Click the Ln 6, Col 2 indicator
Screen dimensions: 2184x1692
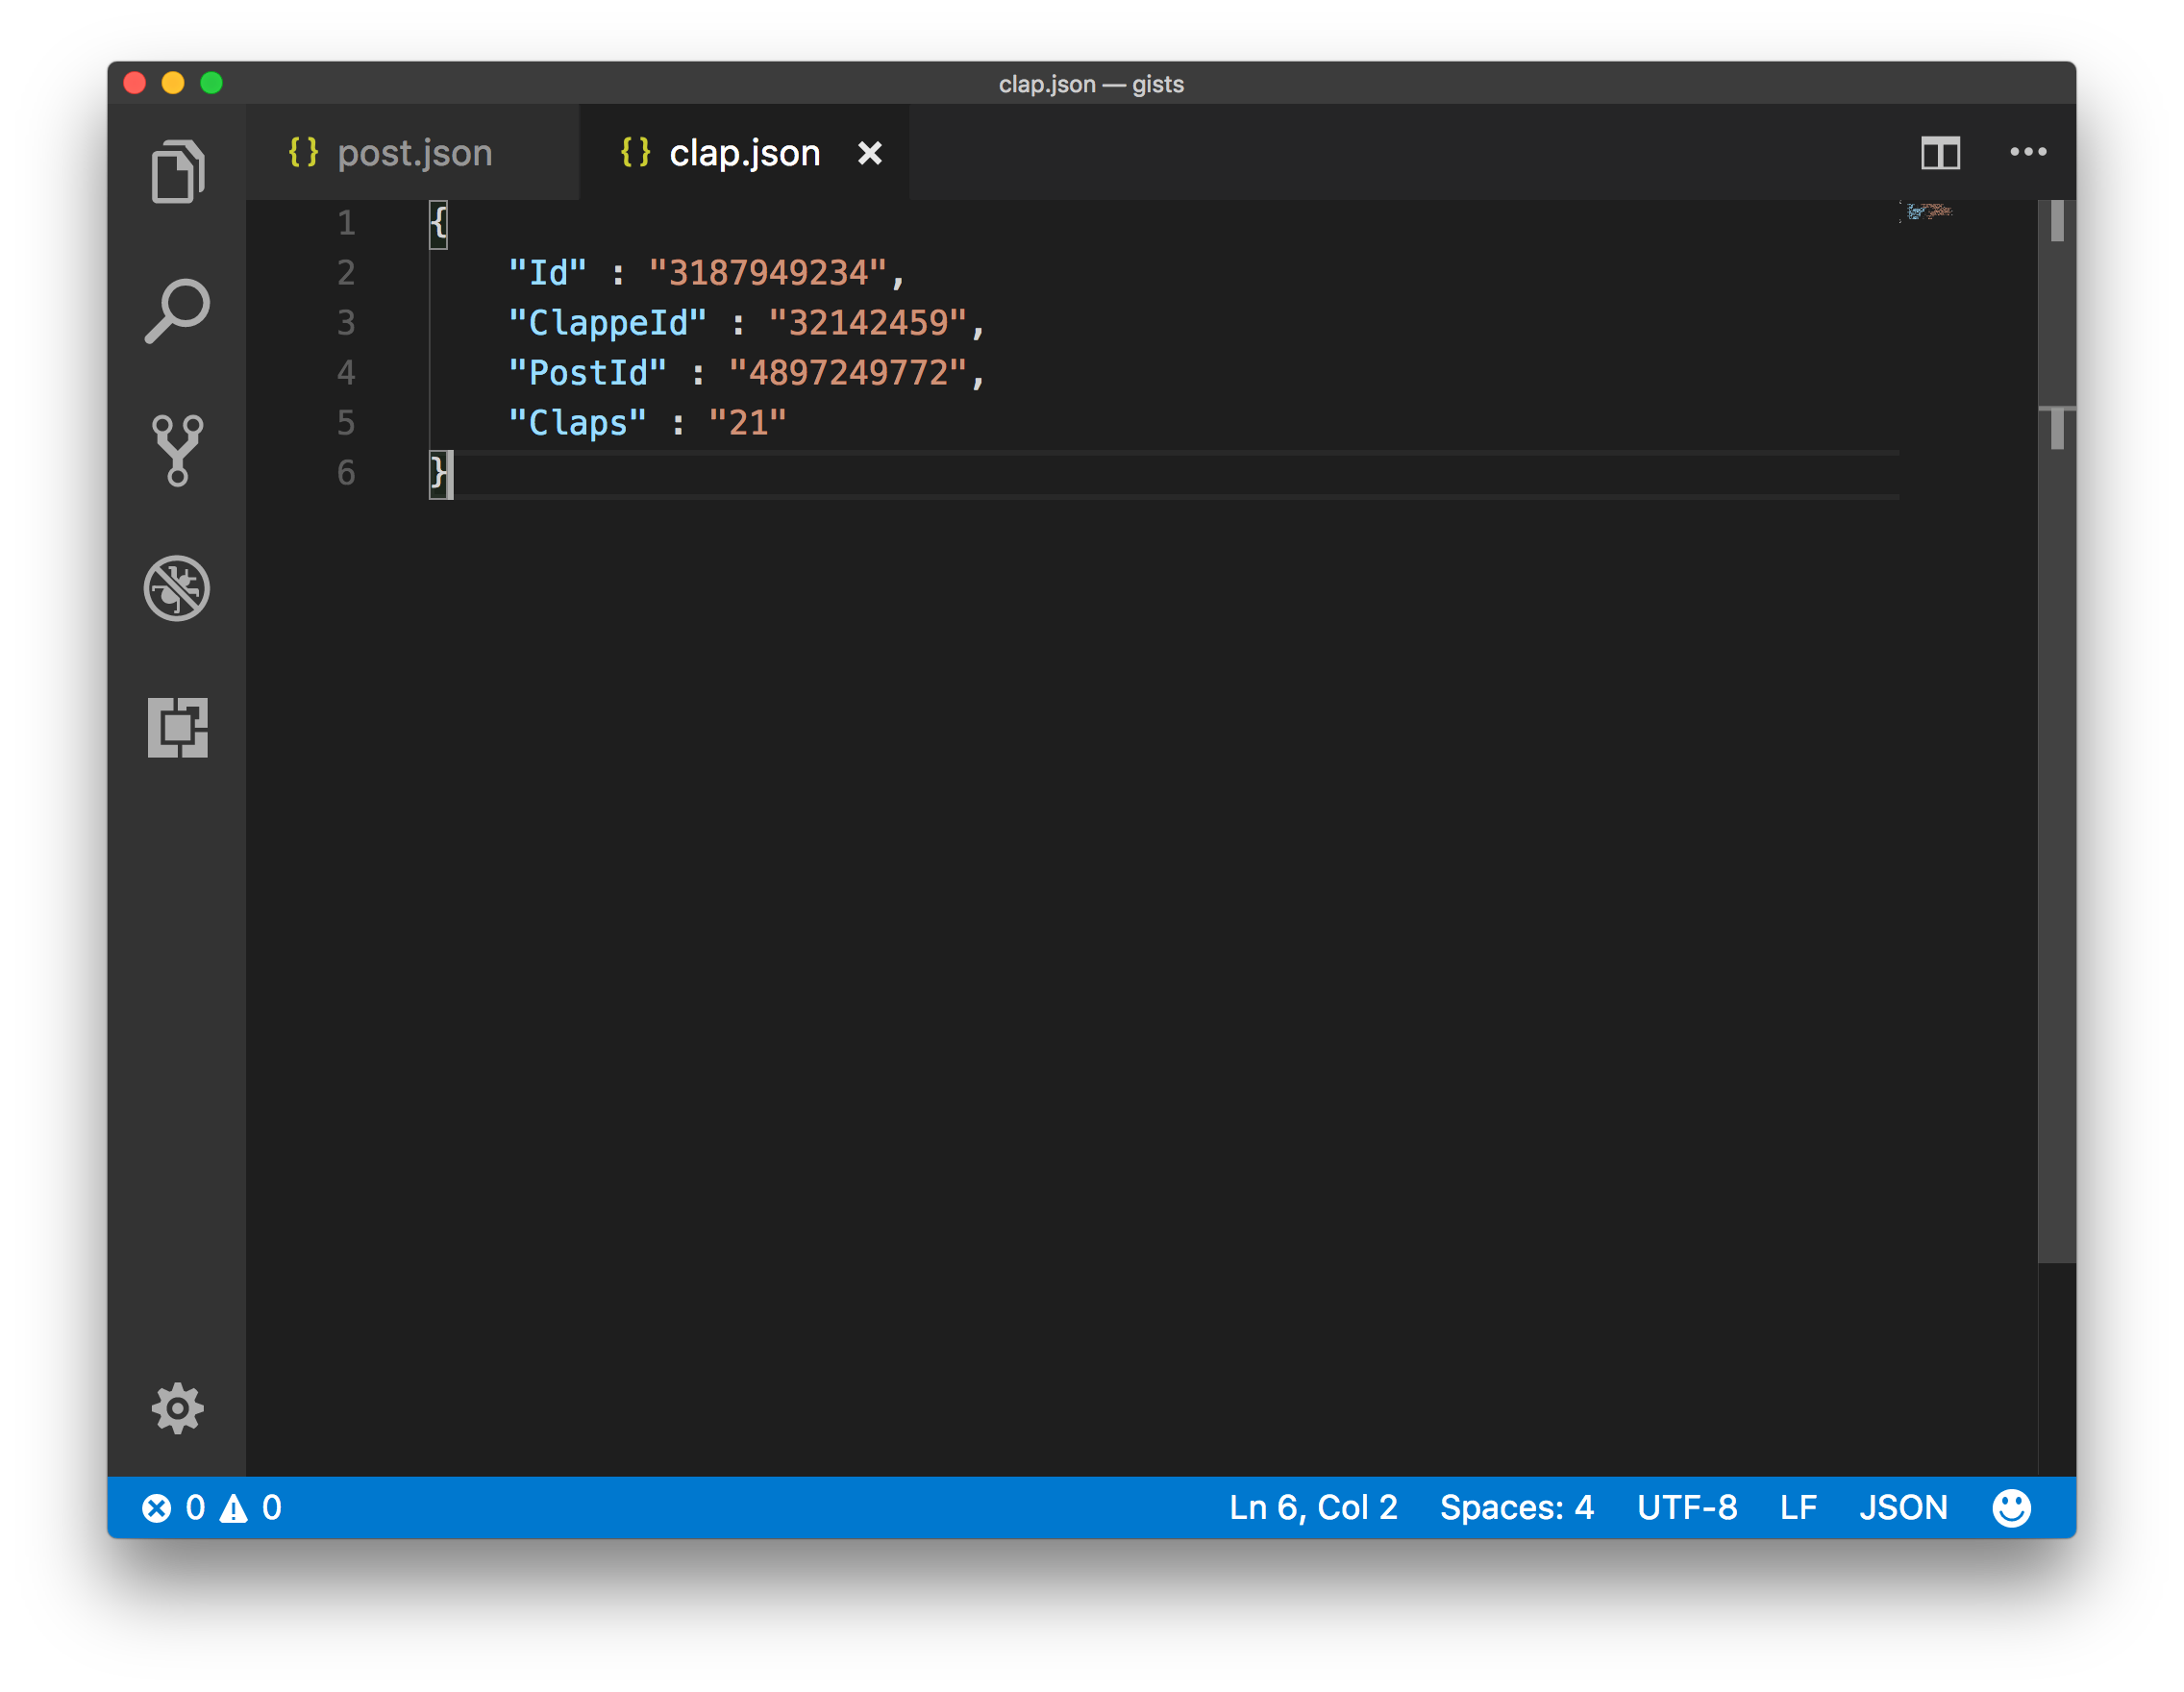pyautogui.click(x=1313, y=1507)
